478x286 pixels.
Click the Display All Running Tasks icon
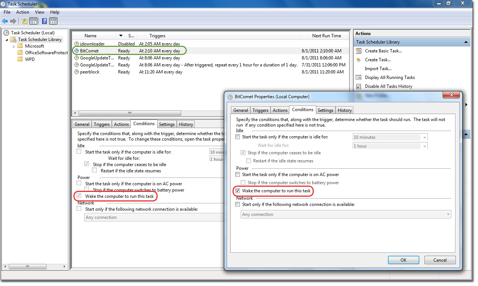pyautogui.click(x=358, y=77)
